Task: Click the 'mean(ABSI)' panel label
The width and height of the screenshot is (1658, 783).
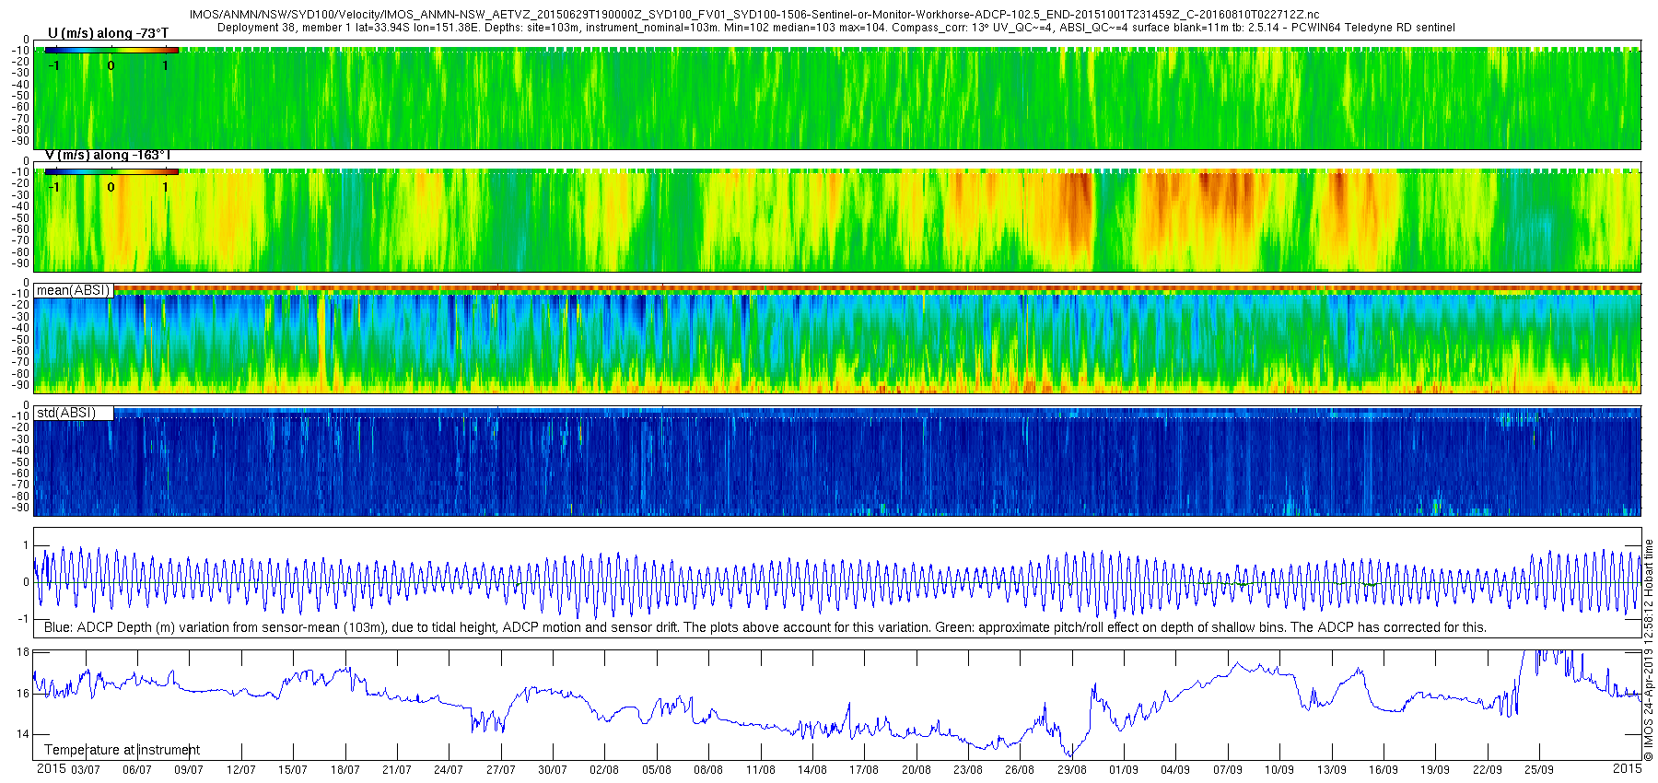Action: click(73, 290)
